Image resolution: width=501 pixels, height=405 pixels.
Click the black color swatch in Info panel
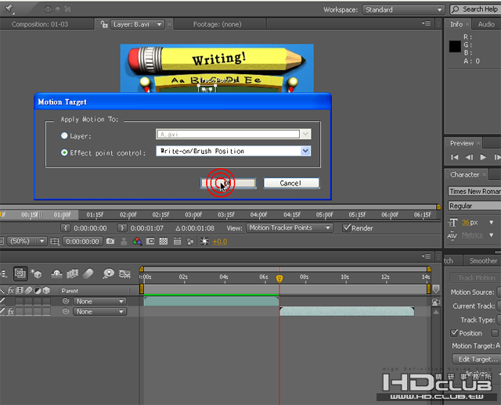coord(455,47)
